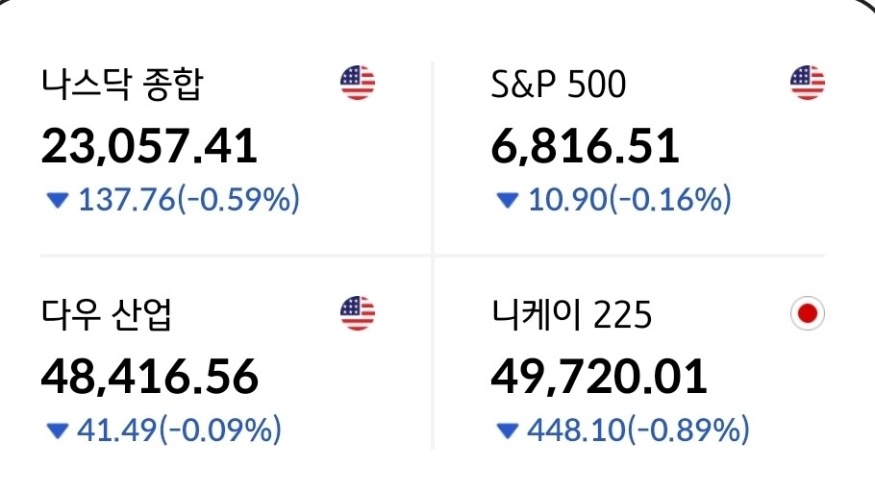This screenshot has height=492, width=875.
Task: Click the down arrow next to 10.90
Action: coord(508,200)
